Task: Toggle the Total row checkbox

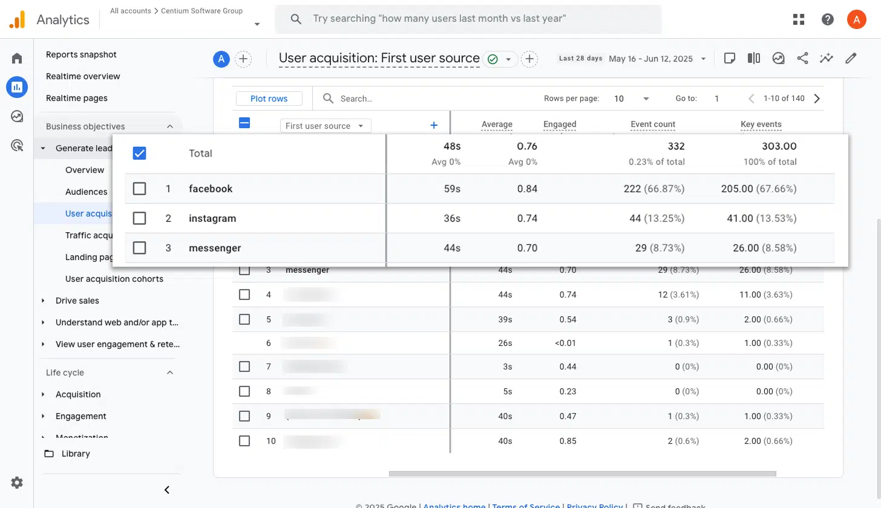Action: (x=139, y=153)
